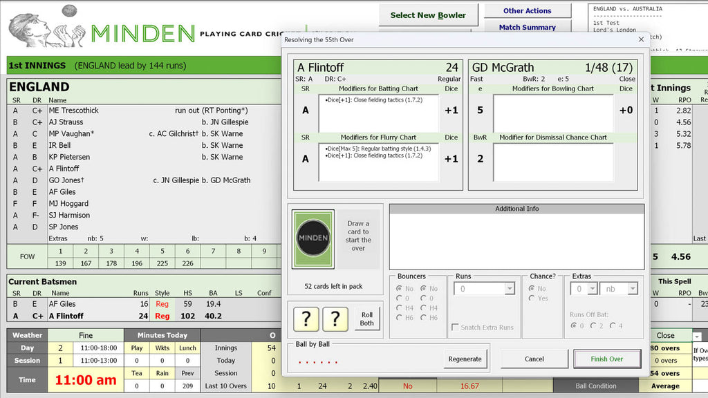Open the Match Summary

(x=528, y=27)
